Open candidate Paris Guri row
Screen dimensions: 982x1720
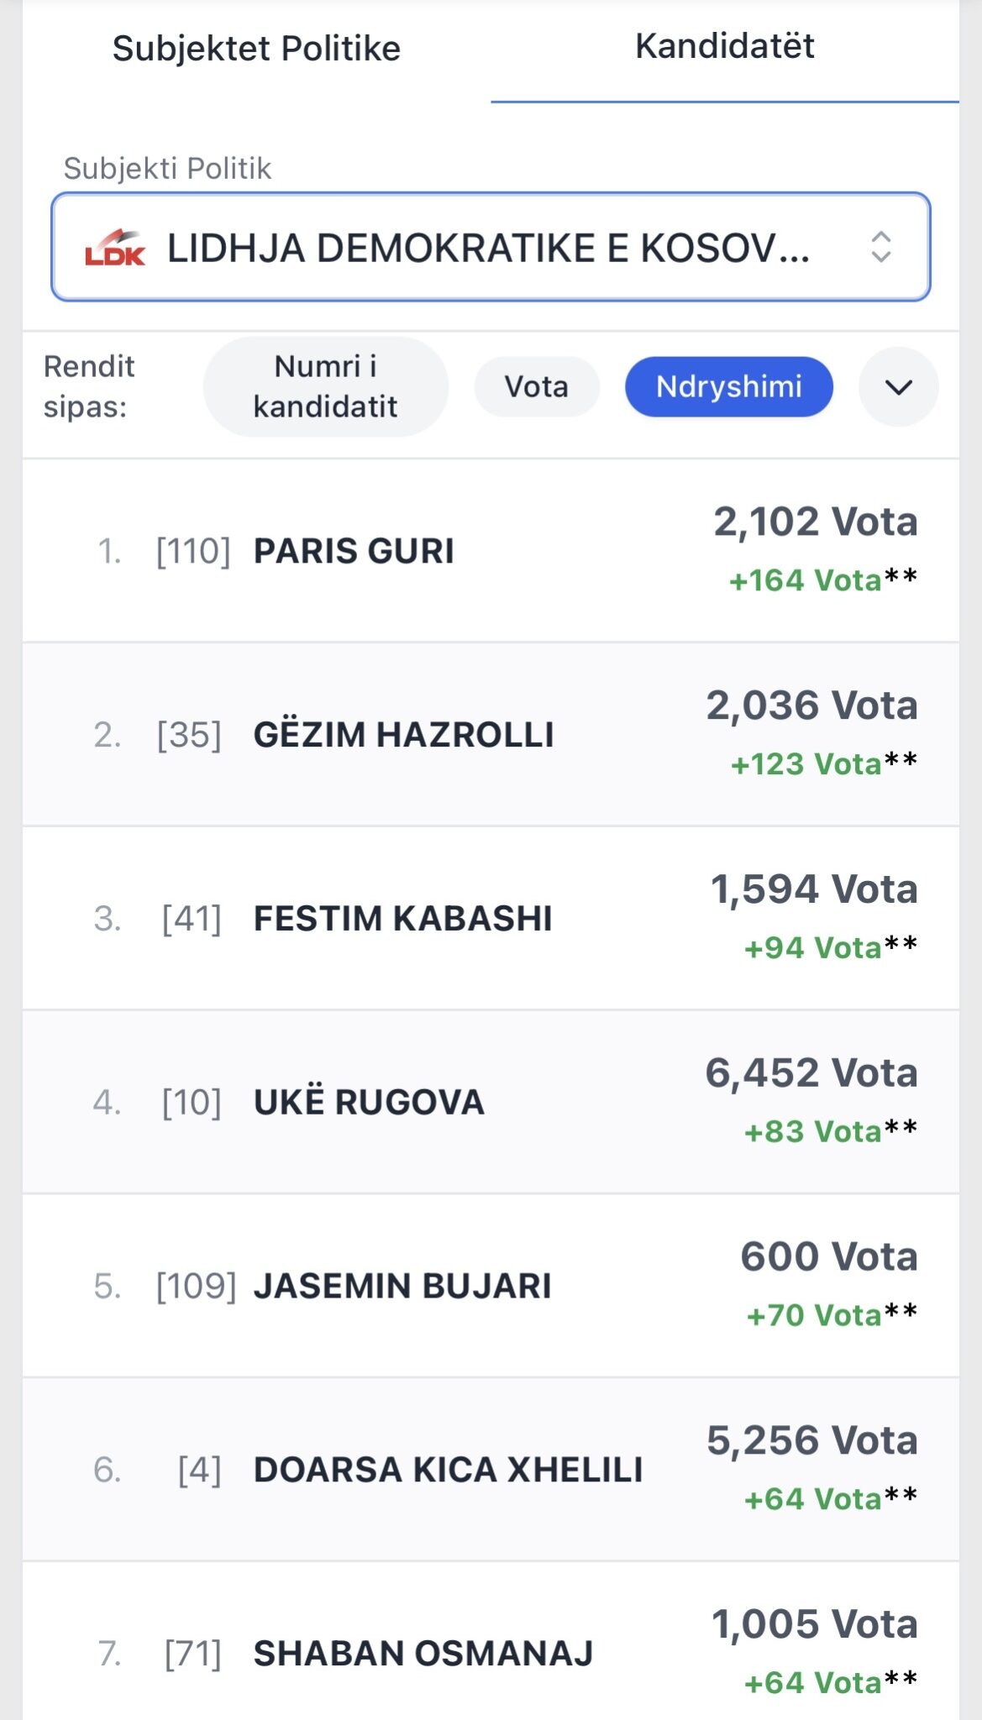pos(354,552)
